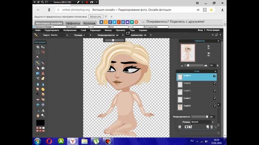Click the Facebook share button

(x=110, y=22)
